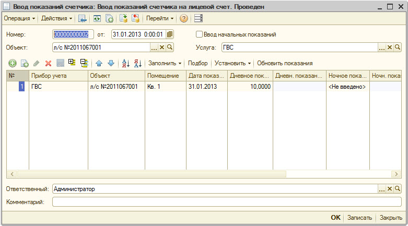
Task: Click the copy row icon in table toolbar
Action: [24, 63]
